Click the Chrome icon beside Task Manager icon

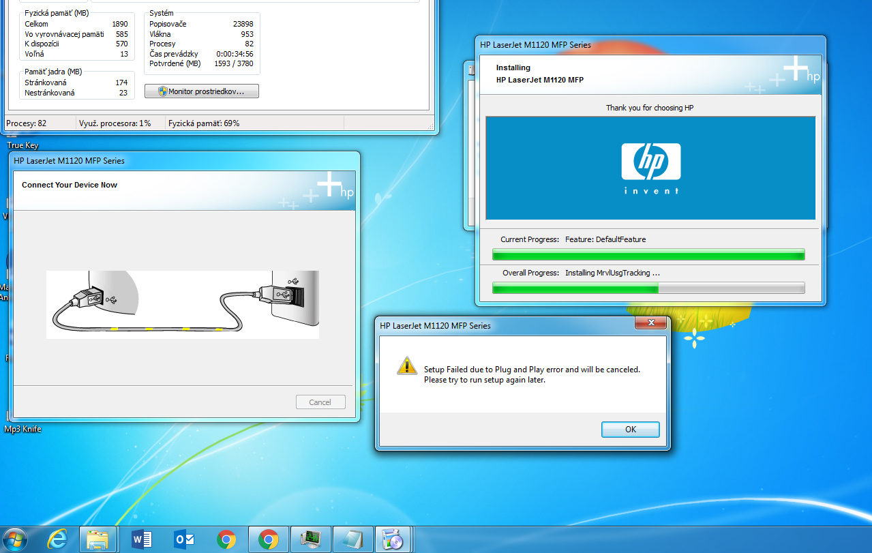coord(268,539)
